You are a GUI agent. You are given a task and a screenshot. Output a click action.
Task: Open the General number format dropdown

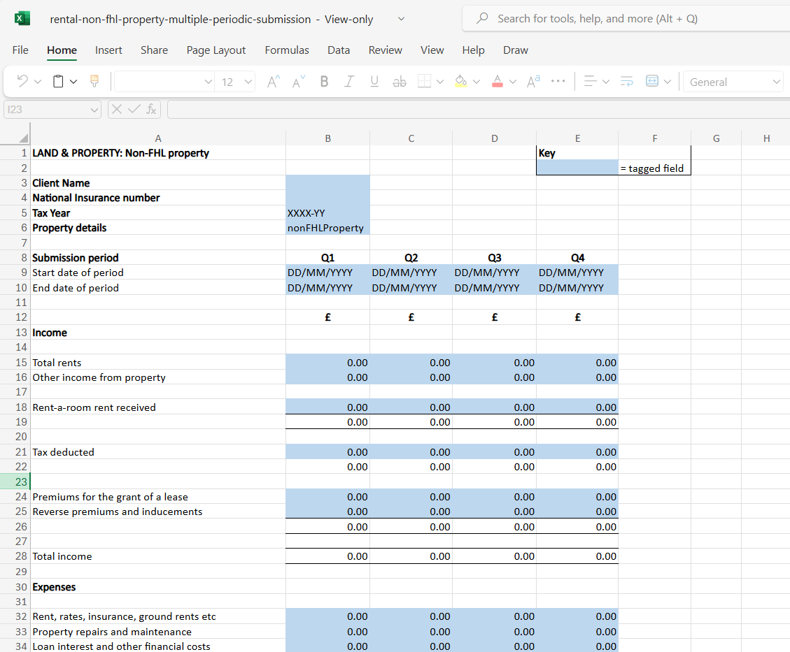click(x=733, y=82)
